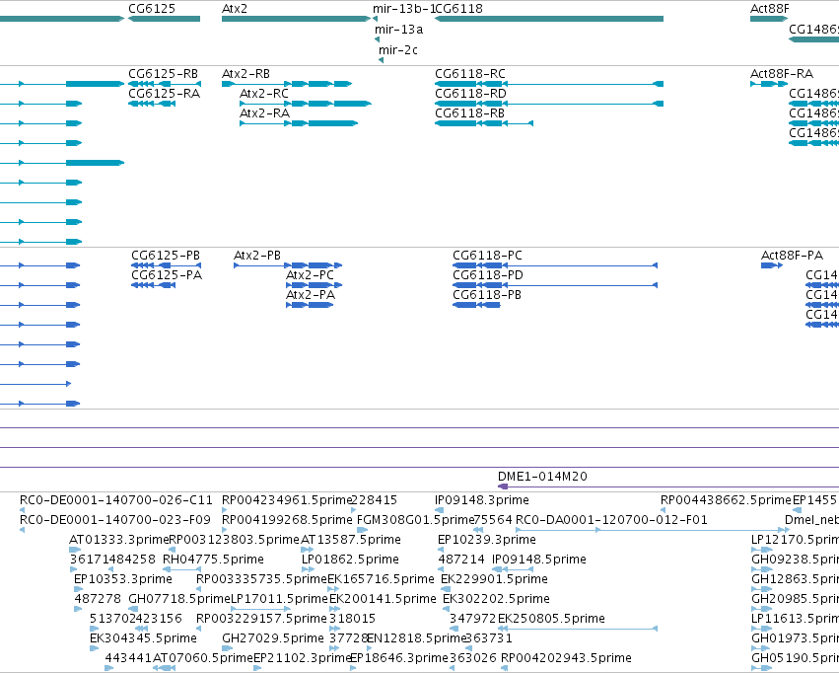Select the EP10353.3prime EST label
This screenshot has width=839, height=673.
pos(123,579)
